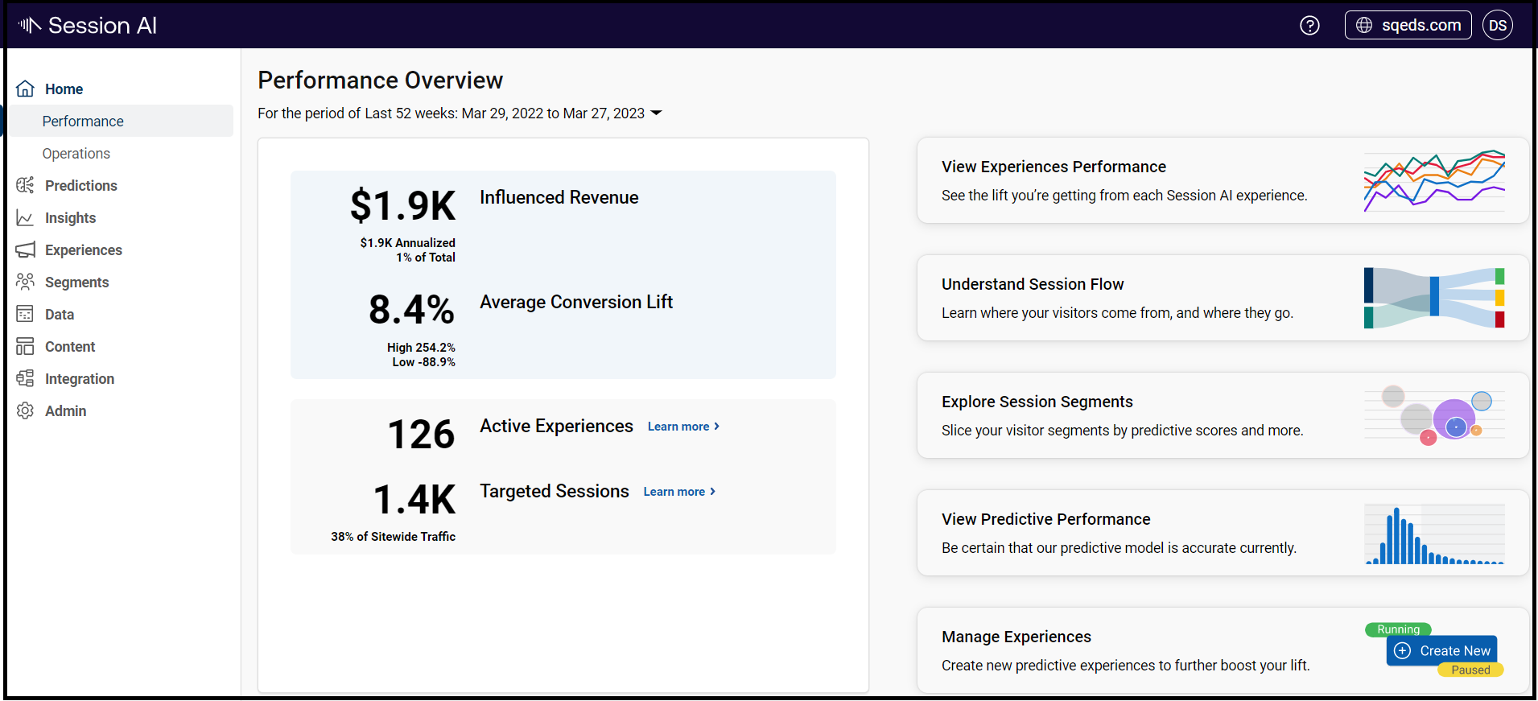This screenshot has height=701, width=1538.
Task: Click the Segments people icon
Action: 26,282
